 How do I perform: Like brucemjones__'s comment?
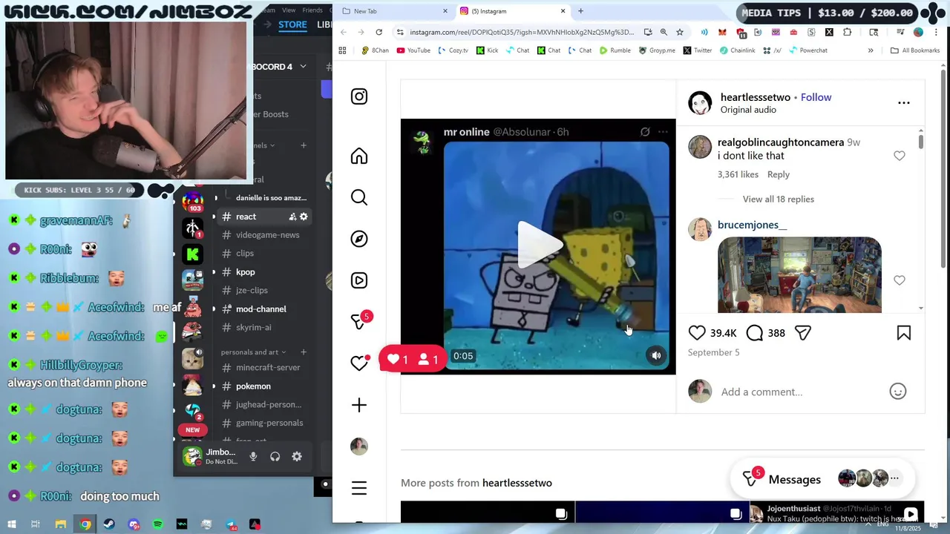tap(900, 280)
